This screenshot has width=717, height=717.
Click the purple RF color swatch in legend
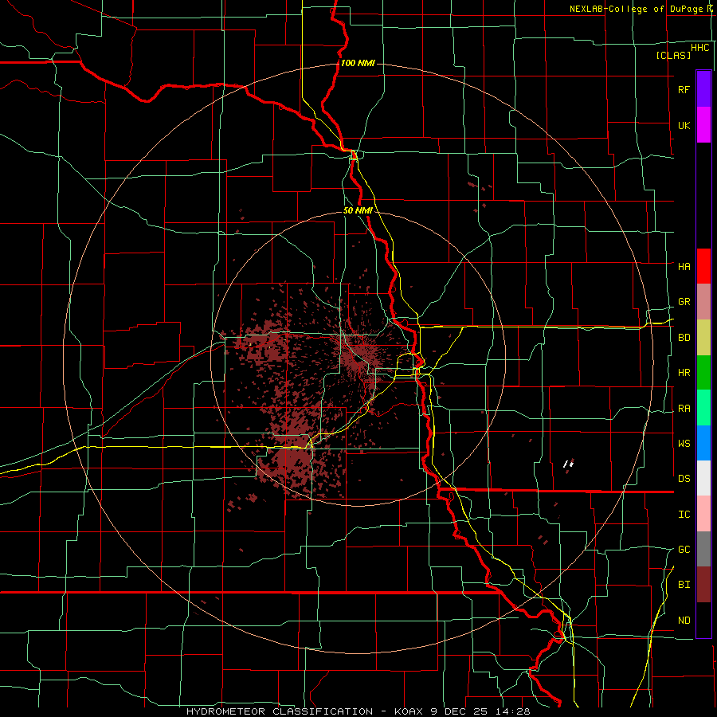(x=703, y=89)
